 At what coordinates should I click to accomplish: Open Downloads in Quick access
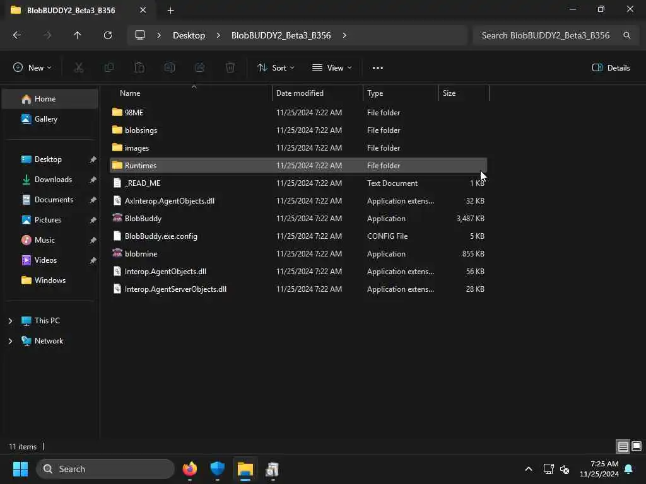50,180
